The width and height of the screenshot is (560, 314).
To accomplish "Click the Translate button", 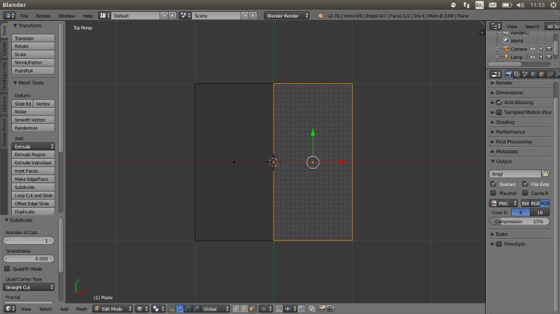I will click(x=33, y=38).
